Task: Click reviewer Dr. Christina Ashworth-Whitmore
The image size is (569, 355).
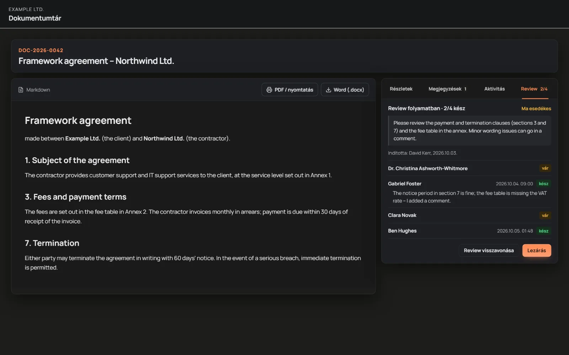Action: pyautogui.click(x=428, y=168)
